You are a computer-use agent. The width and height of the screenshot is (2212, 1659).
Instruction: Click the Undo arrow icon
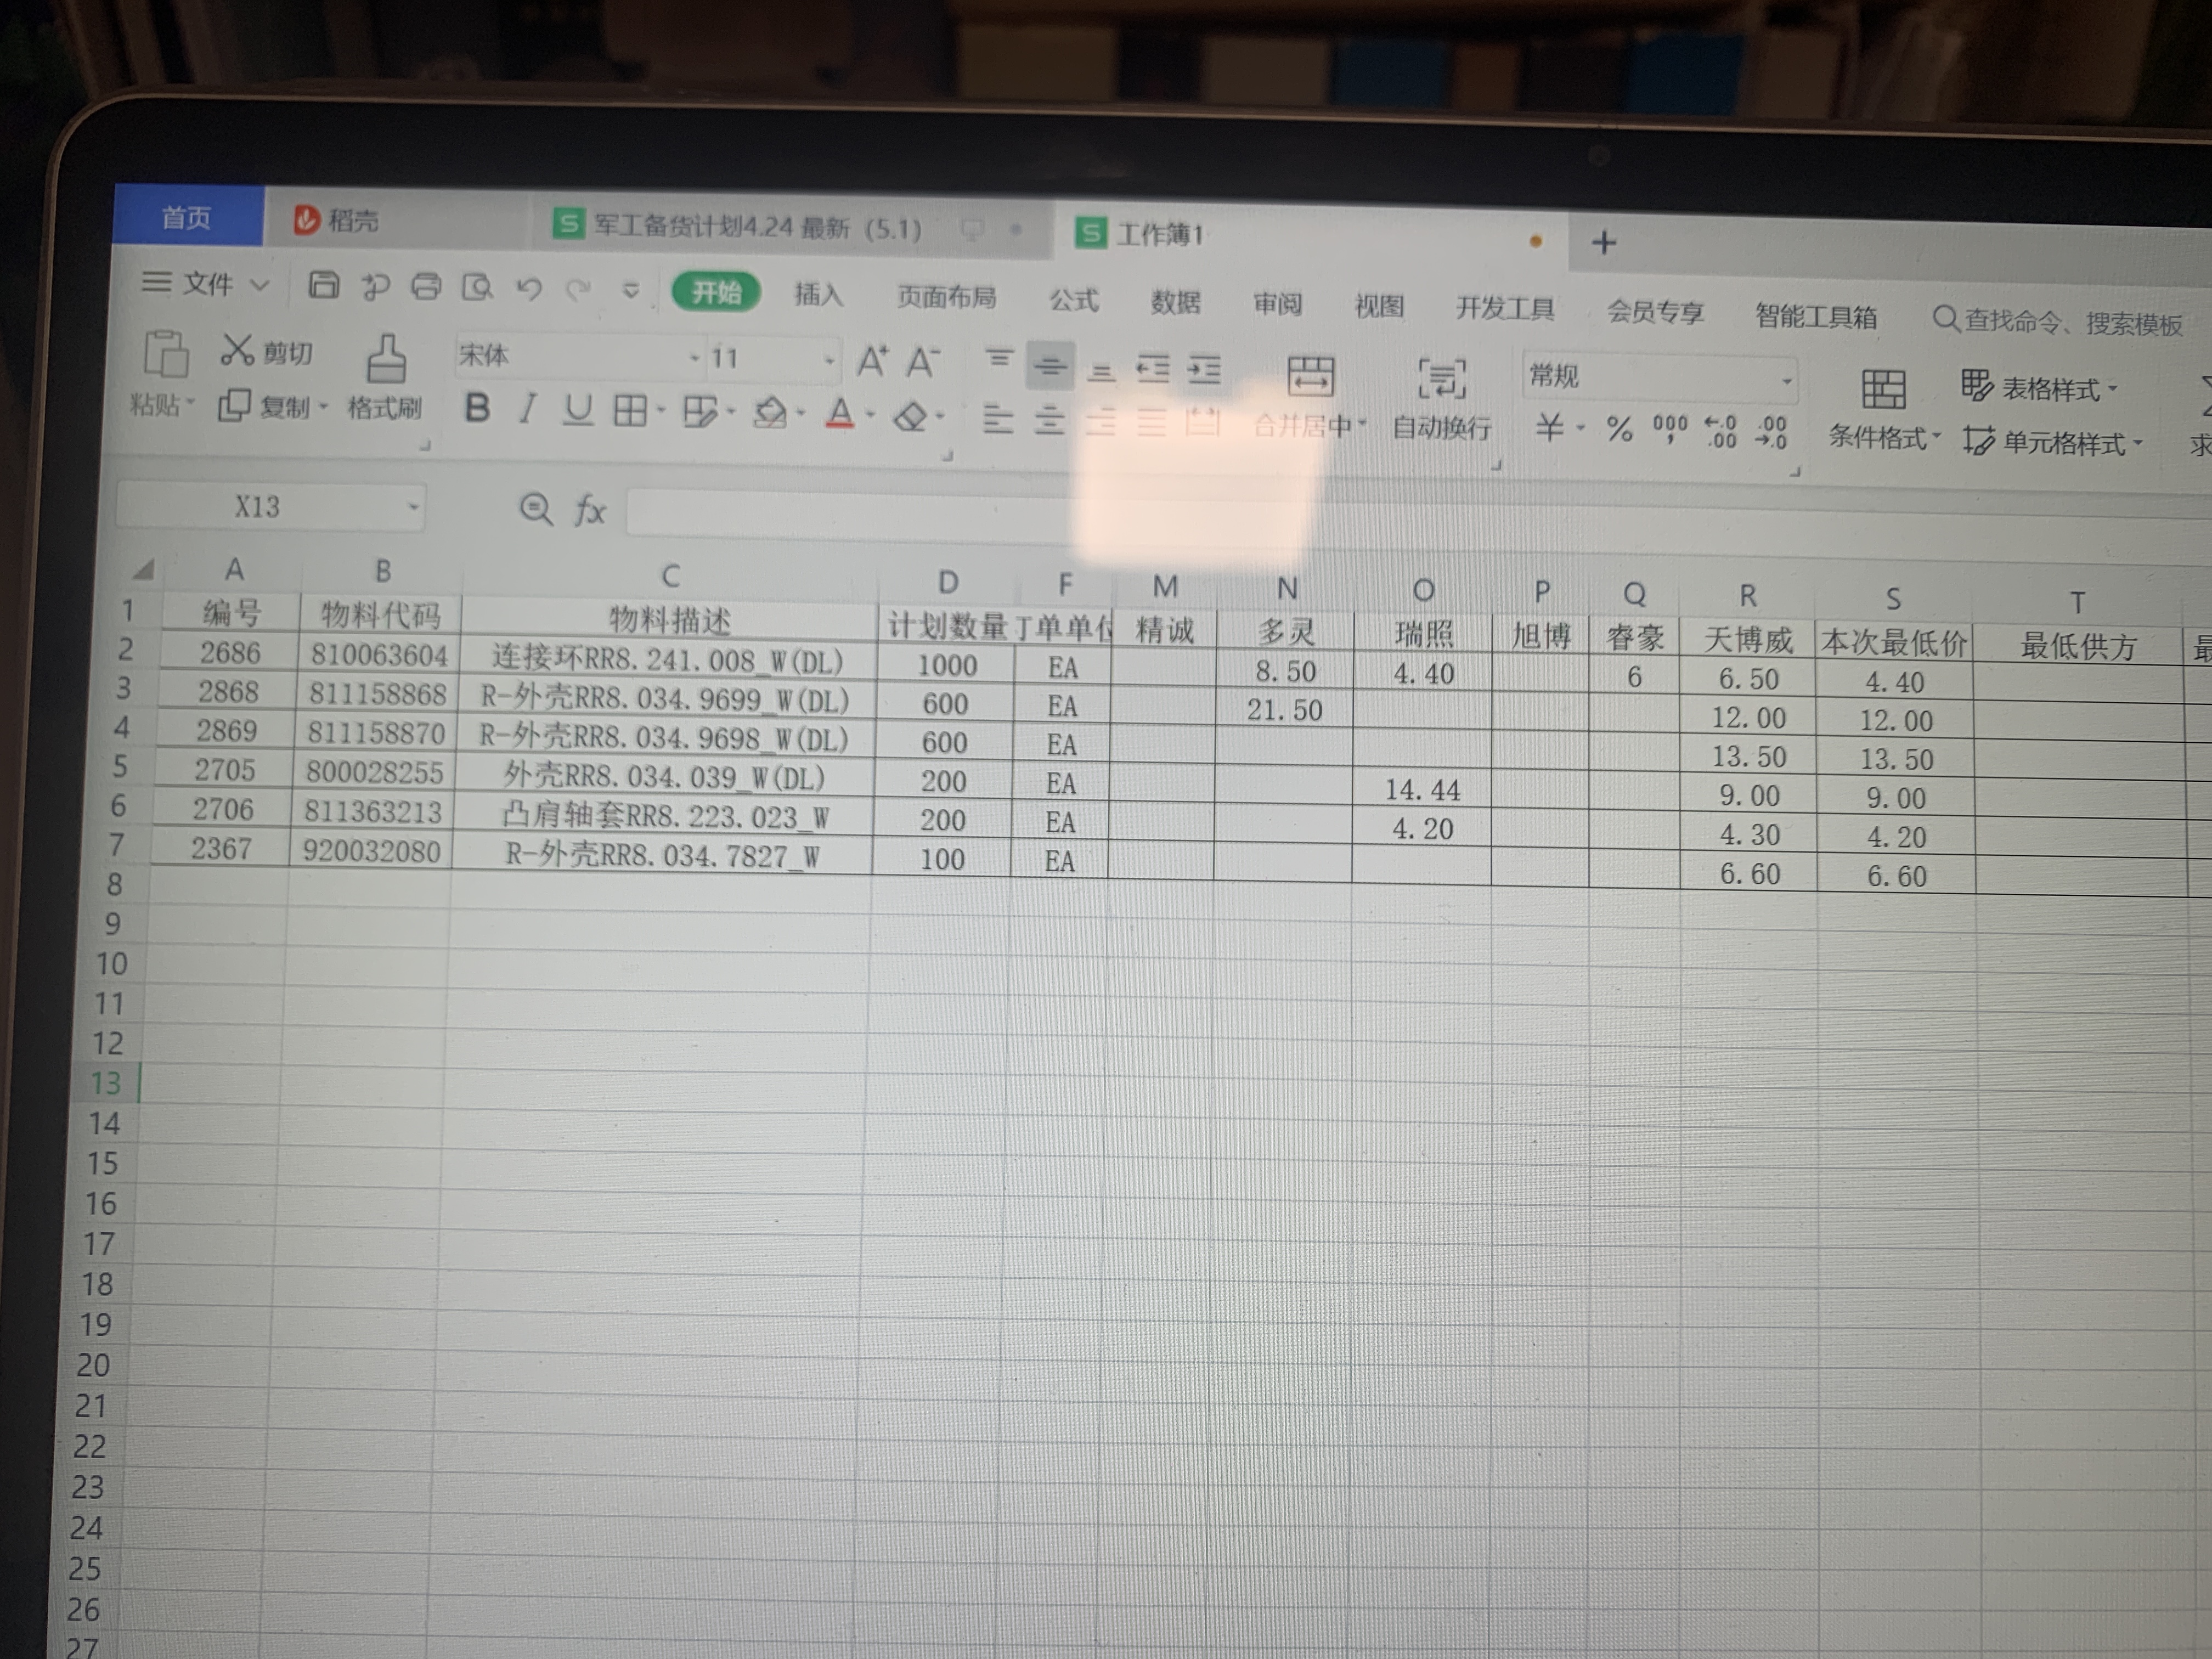tap(528, 289)
